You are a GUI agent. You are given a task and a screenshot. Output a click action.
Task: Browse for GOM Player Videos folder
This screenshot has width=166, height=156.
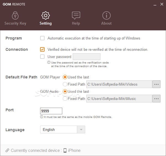tap(157, 84)
